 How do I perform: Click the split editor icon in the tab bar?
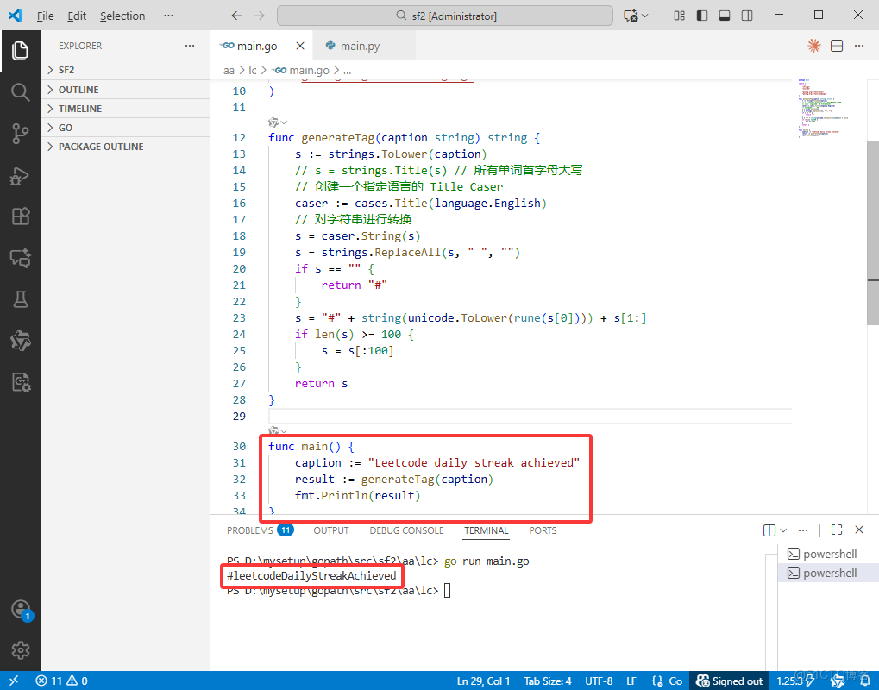pos(836,46)
